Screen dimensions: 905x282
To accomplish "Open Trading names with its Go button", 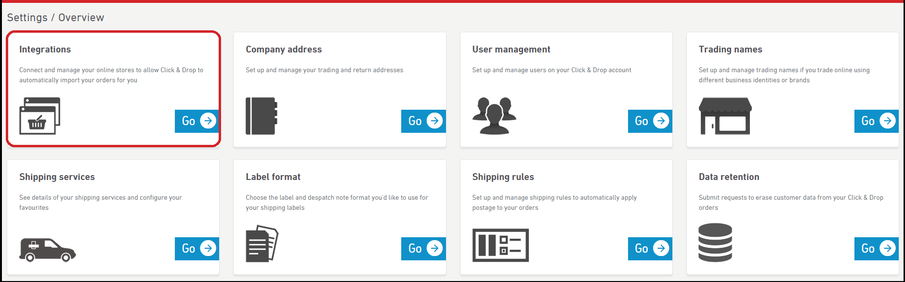I will [x=876, y=121].
